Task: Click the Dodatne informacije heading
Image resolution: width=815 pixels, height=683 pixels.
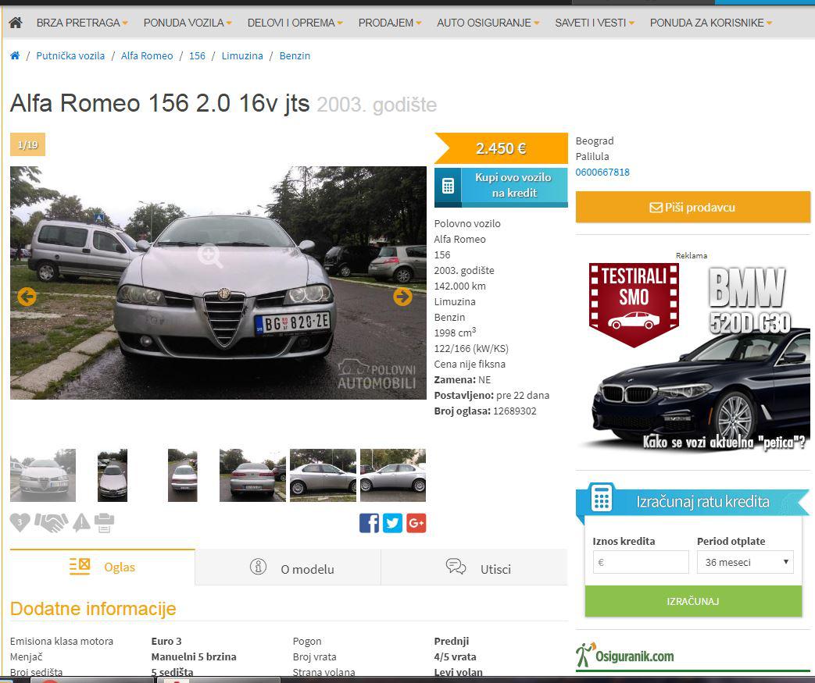Action: coord(93,608)
